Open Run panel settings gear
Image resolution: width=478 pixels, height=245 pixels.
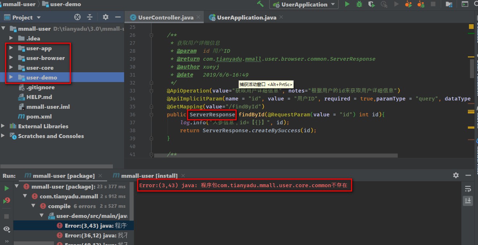coord(456,175)
